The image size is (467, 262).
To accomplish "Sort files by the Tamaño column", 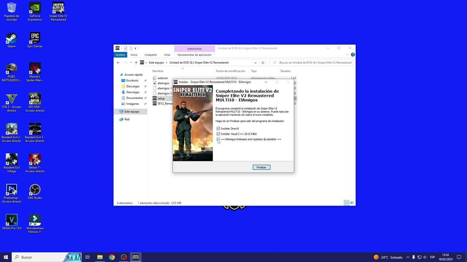I will tap(285, 71).
